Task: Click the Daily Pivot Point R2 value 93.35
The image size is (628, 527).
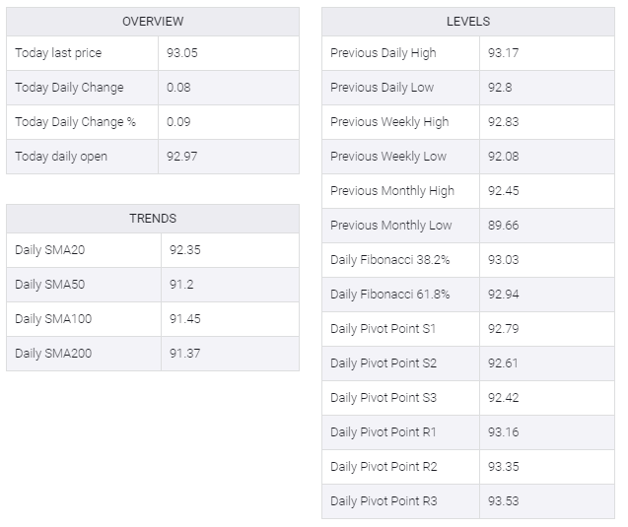Action: click(504, 467)
